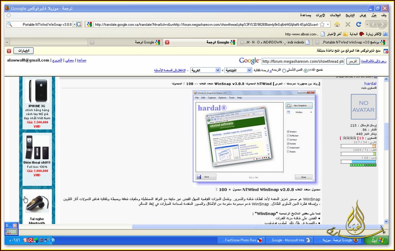
Task: Open the list-all-tabs dropdown arrow
Action: coord(7,42)
